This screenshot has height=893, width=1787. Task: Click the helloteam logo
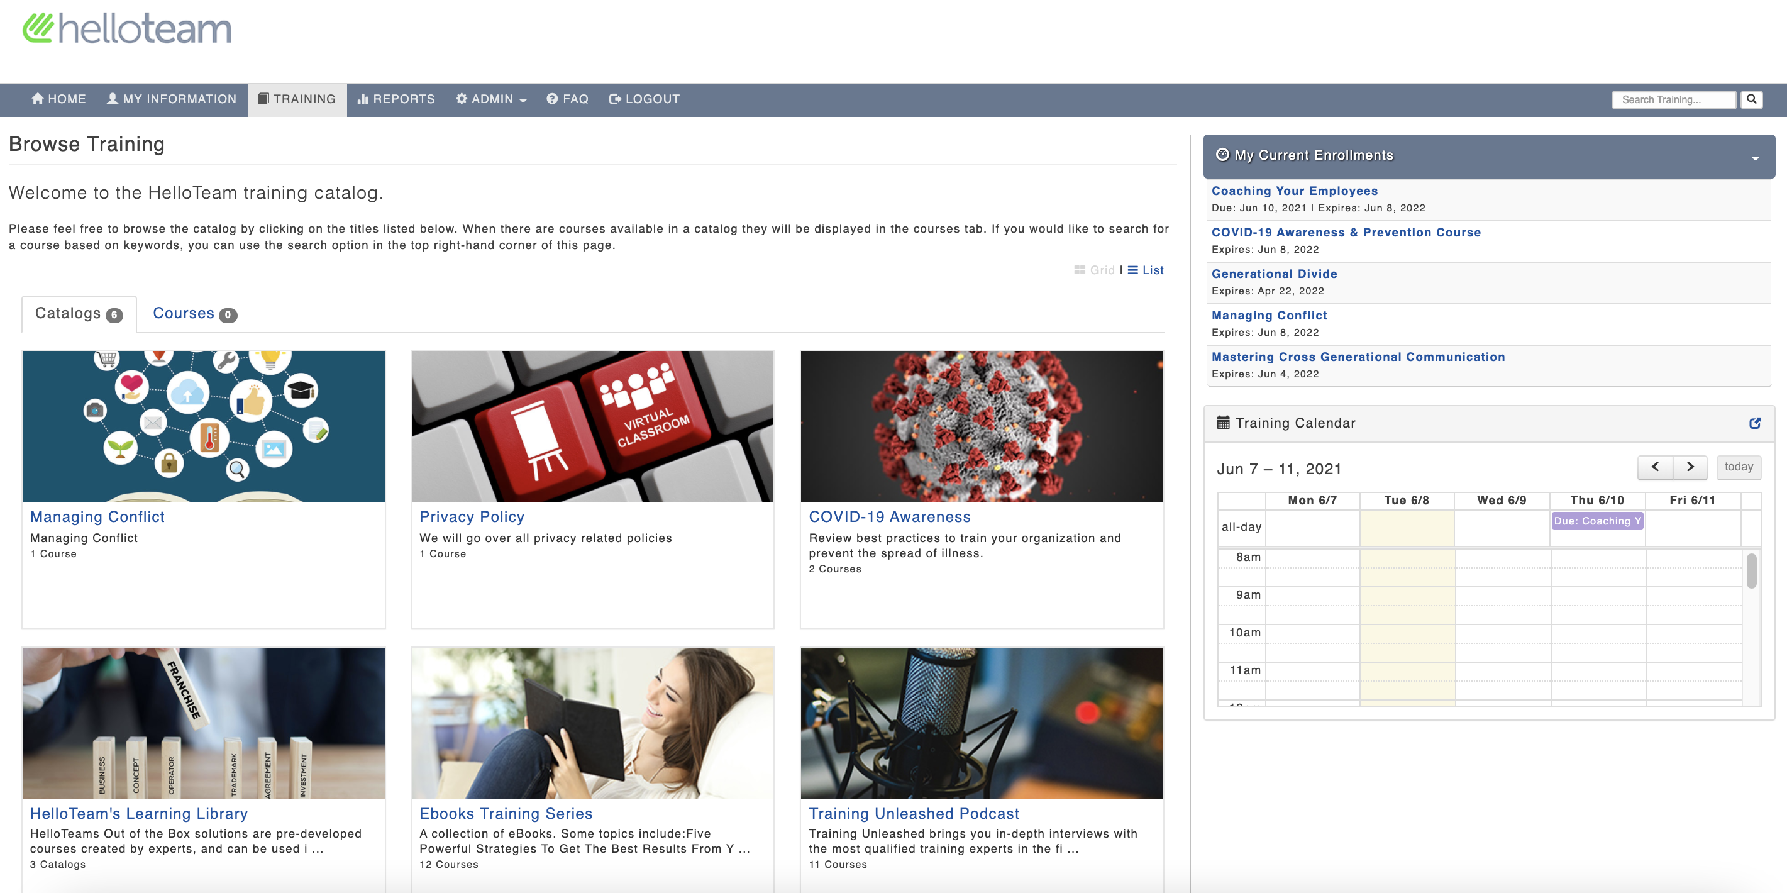127,29
